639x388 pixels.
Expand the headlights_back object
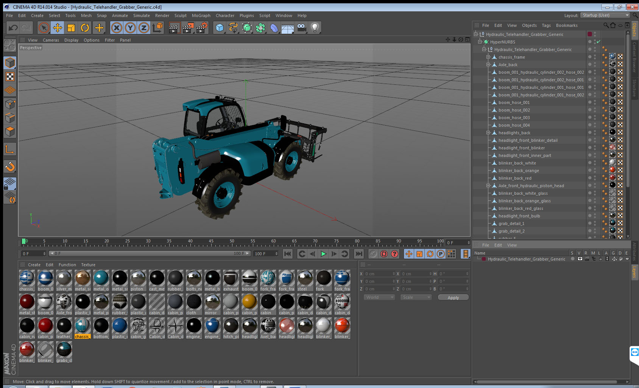pos(488,133)
